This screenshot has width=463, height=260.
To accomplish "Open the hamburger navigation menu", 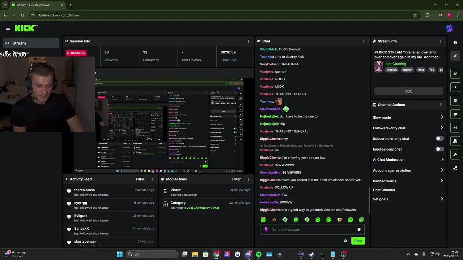I will (8, 28).
